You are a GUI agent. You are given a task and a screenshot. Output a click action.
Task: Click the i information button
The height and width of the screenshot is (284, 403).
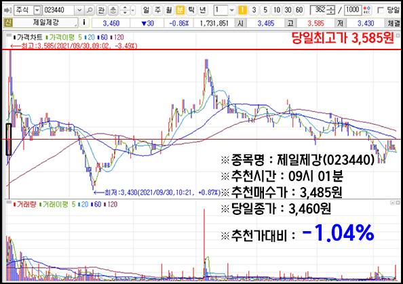click(x=84, y=22)
